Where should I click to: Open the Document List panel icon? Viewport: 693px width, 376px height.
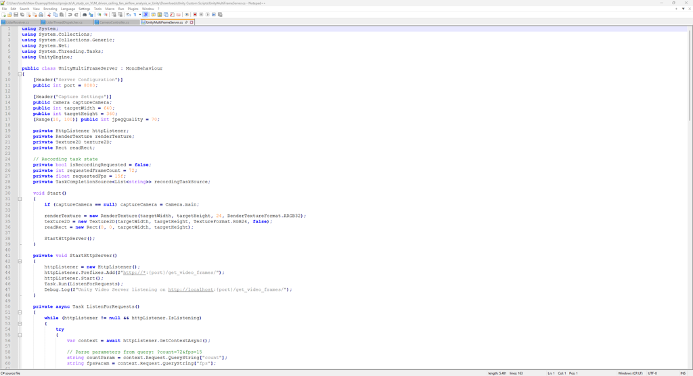166,15
